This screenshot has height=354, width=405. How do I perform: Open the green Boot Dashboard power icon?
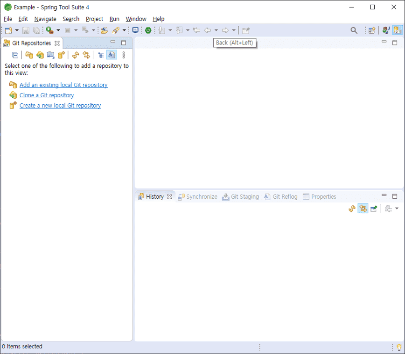148,30
